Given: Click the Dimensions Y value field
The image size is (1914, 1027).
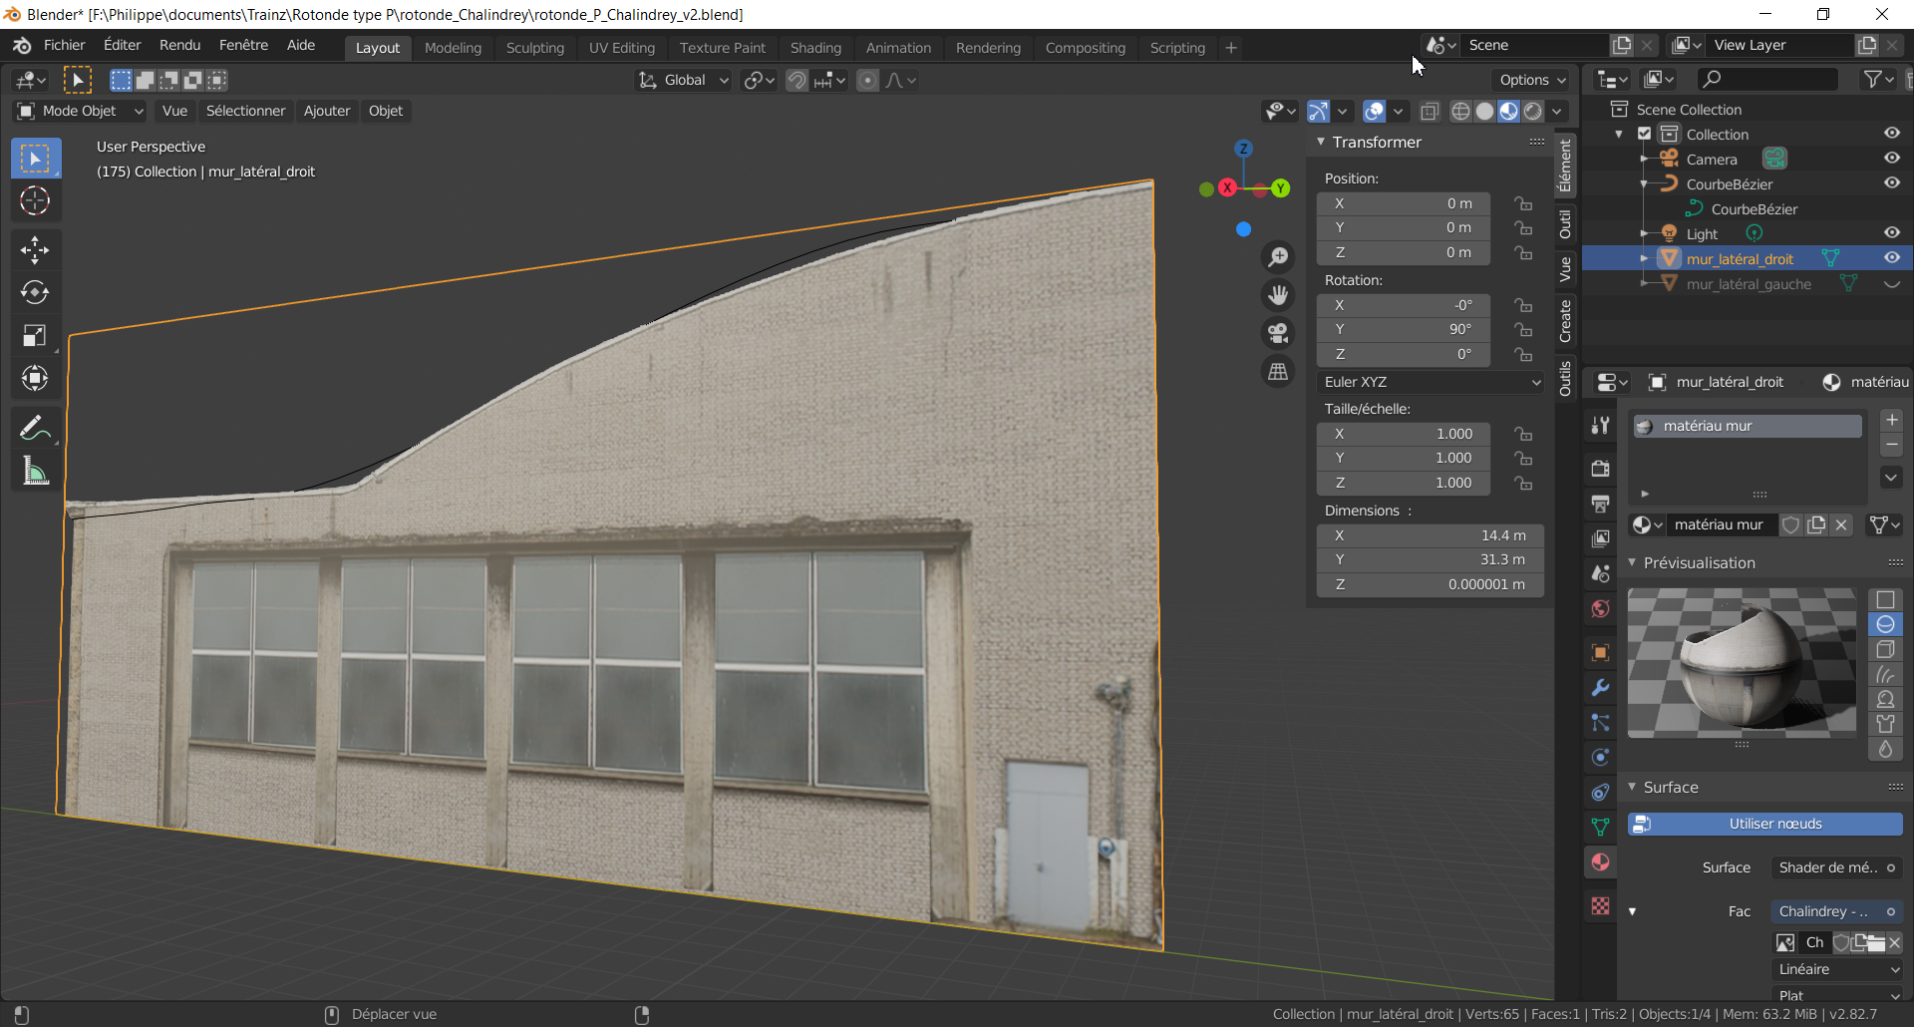Looking at the screenshot, I should [x=1430, y=559].
